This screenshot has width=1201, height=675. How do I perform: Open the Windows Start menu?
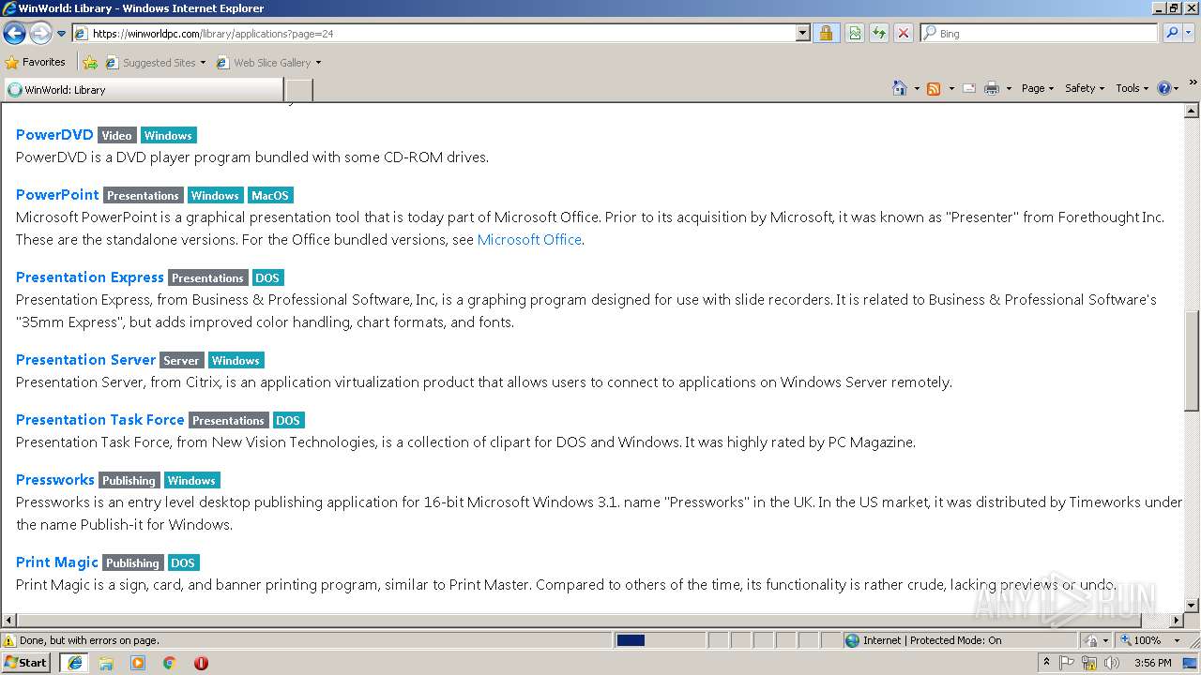25,663
